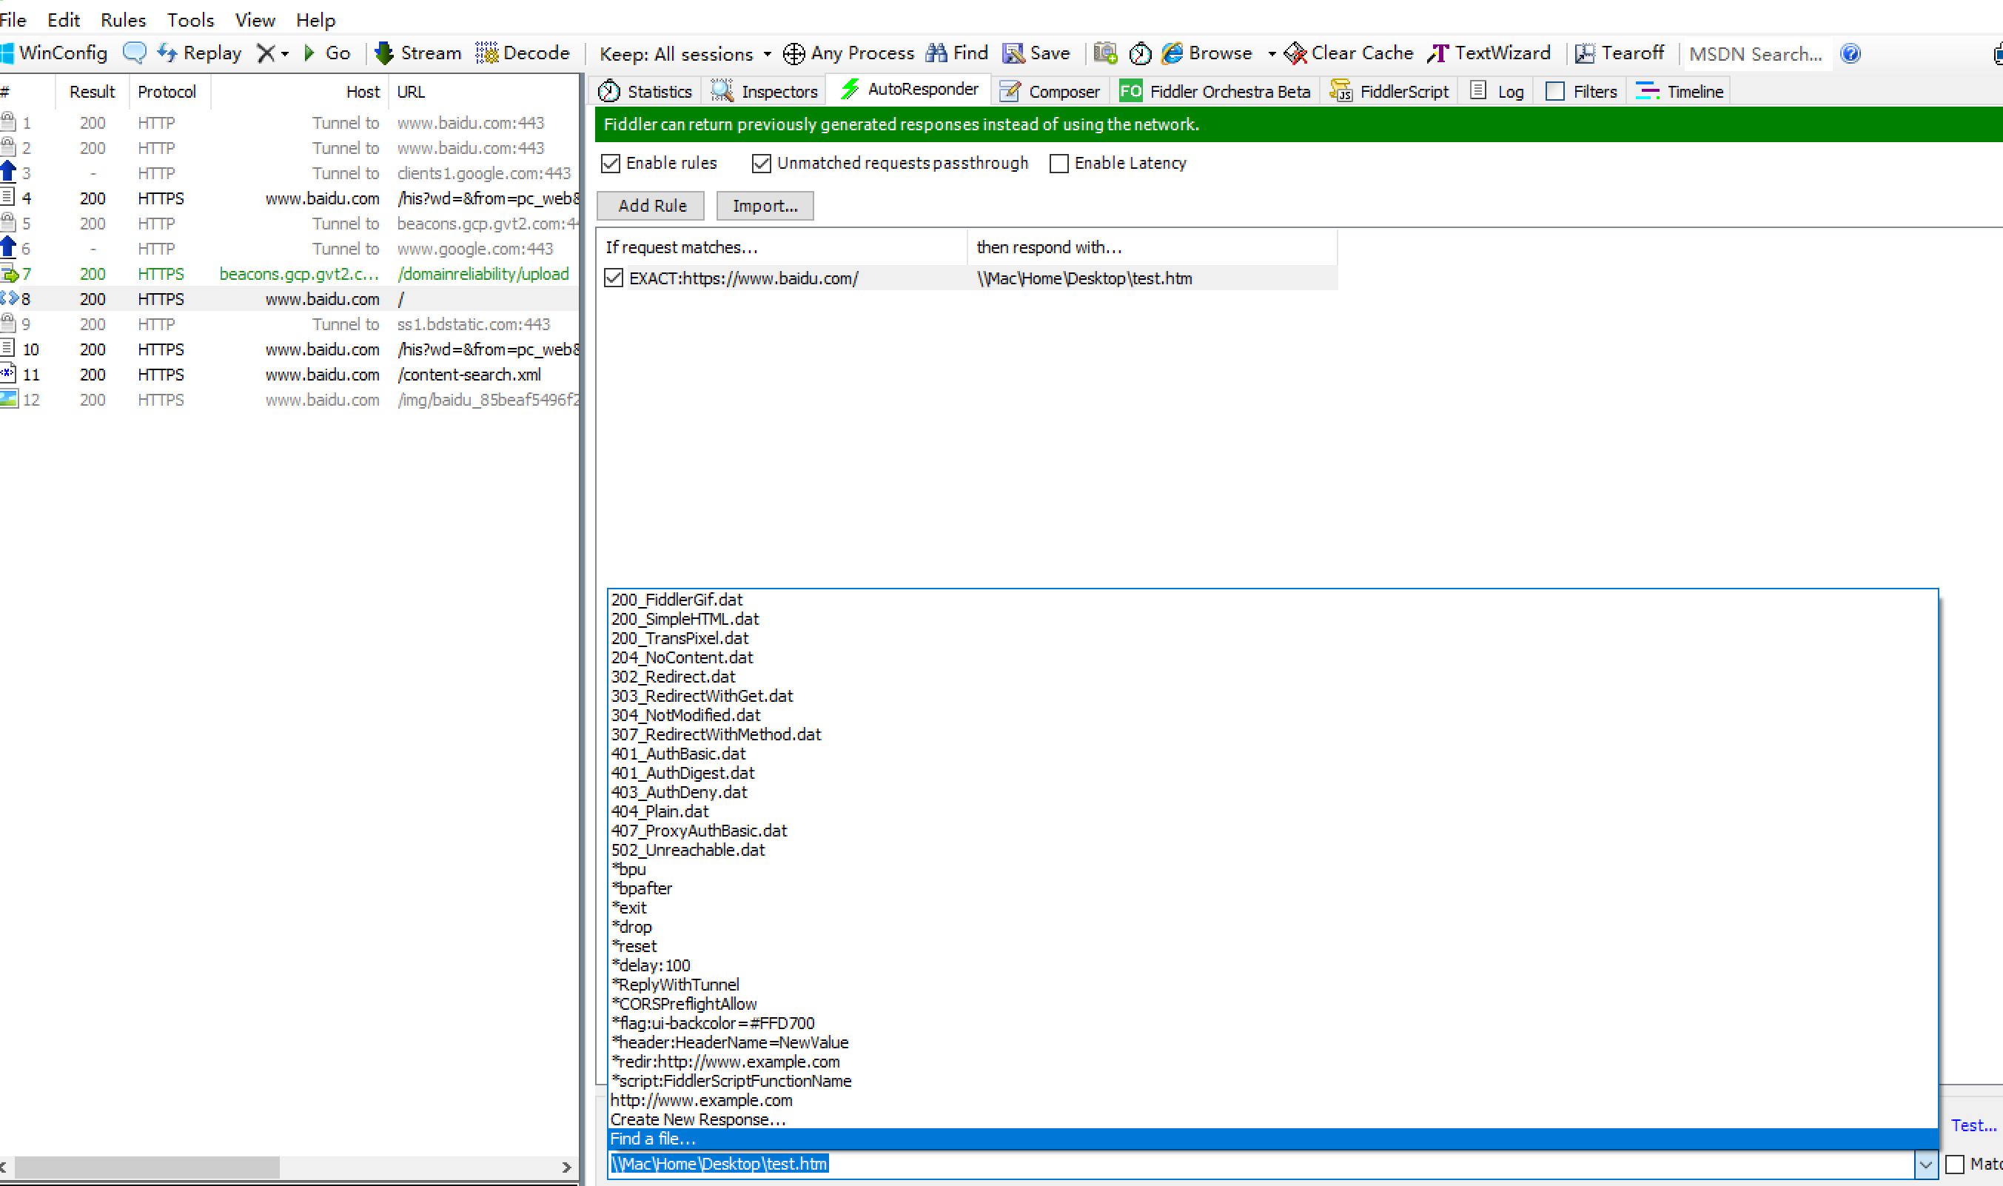Enable Latency checkbox
The width and height of the screenshot is (2003, 1186).
pyautogui.click(x=1058, y=163)
